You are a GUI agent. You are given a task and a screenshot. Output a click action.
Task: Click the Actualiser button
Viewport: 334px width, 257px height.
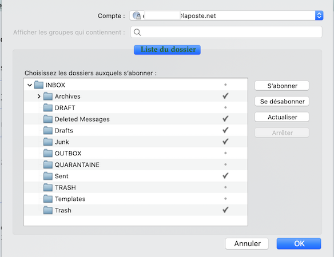(282, 117)
